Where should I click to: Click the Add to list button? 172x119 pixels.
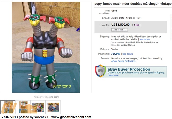(118, 30)
